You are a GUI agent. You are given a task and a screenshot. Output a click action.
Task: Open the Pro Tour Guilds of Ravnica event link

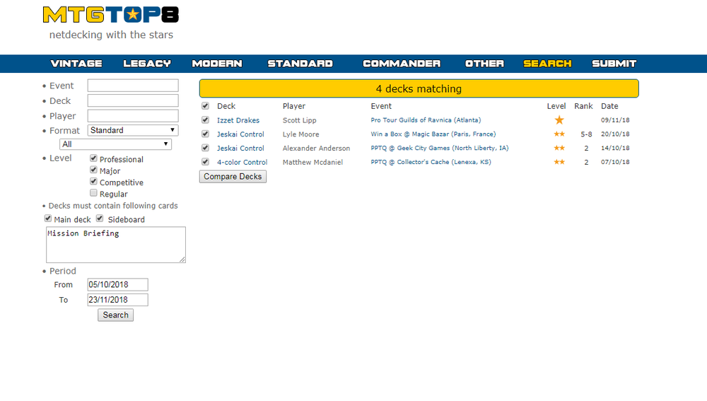426,120
